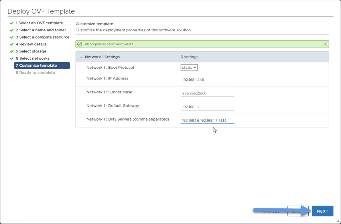The height and width of the screenshot is (224, 341).
Task: Click the dialog resize grip corner
Action: (338, 221)
